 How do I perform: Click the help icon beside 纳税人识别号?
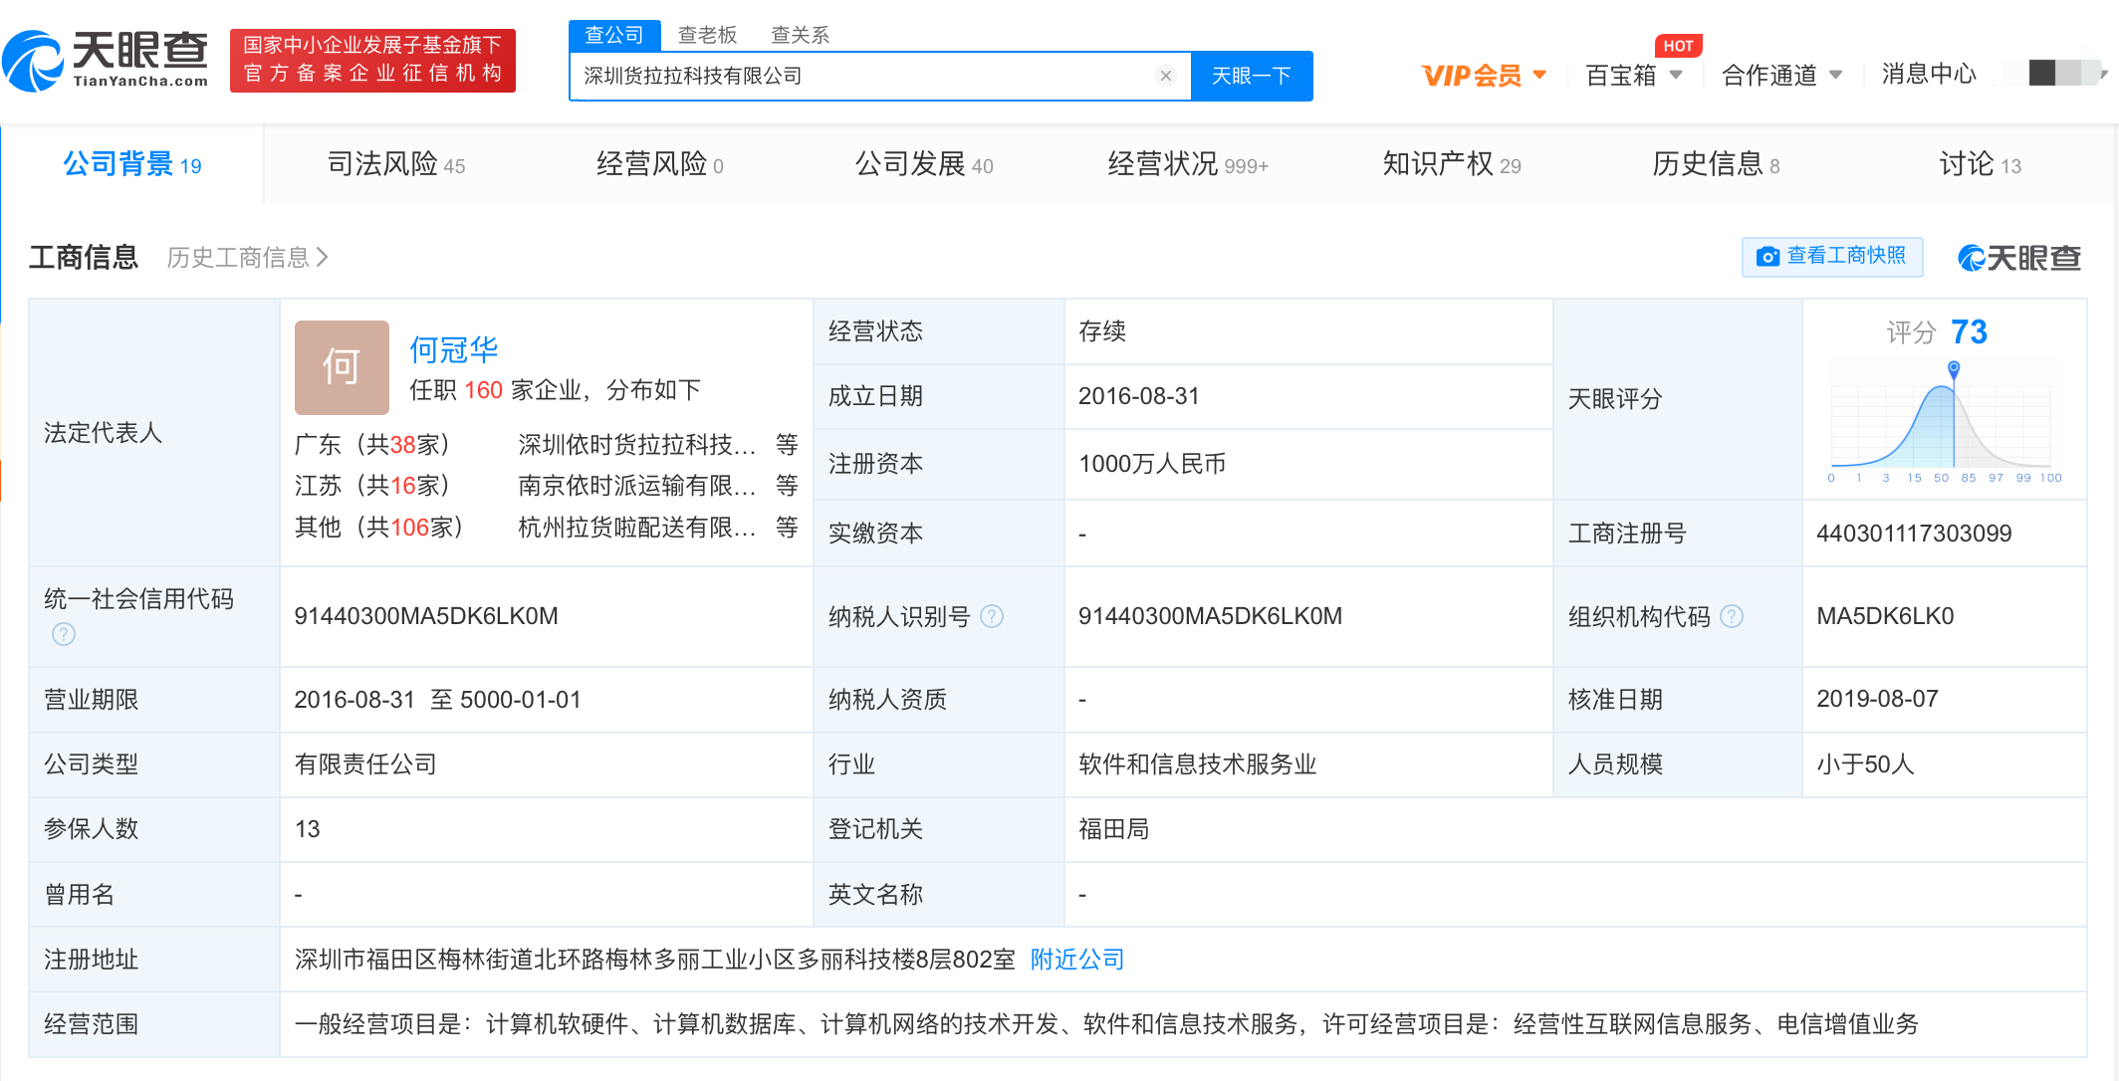992,616
